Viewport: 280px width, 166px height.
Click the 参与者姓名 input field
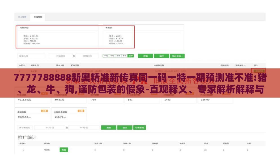pyautogui.click(x=25, y=128)
